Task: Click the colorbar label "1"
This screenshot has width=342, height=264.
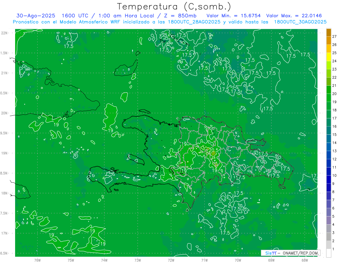Action: (x=334, y=249)
